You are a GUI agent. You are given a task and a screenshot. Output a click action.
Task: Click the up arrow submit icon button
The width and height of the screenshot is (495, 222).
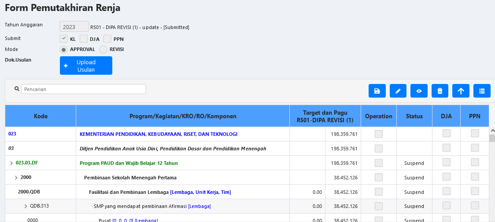coord(461,91)
